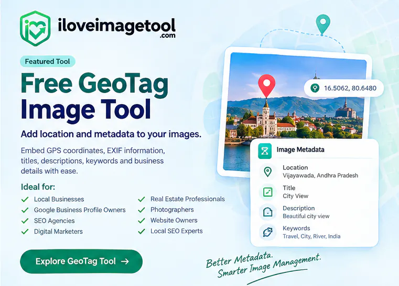Click the Location label in metadata card
Viewport: 399px width, 286px height.
point(295,167)
